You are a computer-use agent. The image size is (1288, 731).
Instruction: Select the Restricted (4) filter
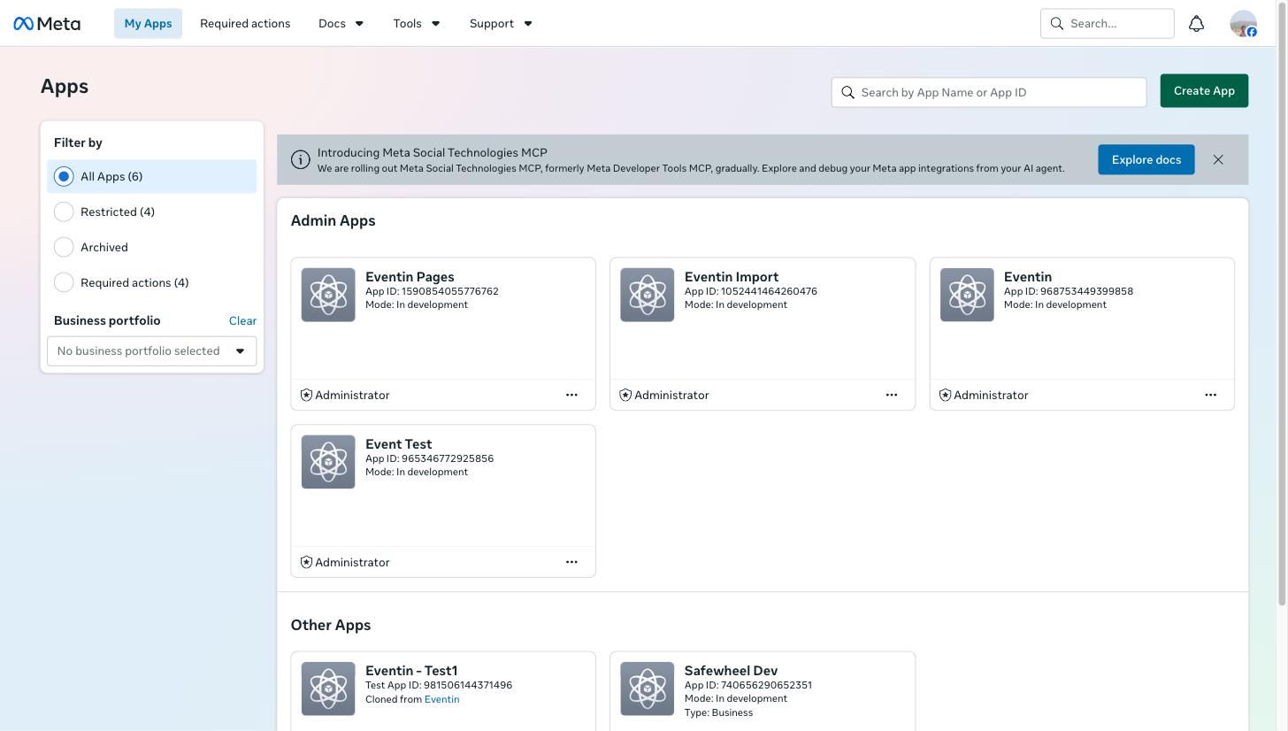pyautogui.click(x=152, y=212)
